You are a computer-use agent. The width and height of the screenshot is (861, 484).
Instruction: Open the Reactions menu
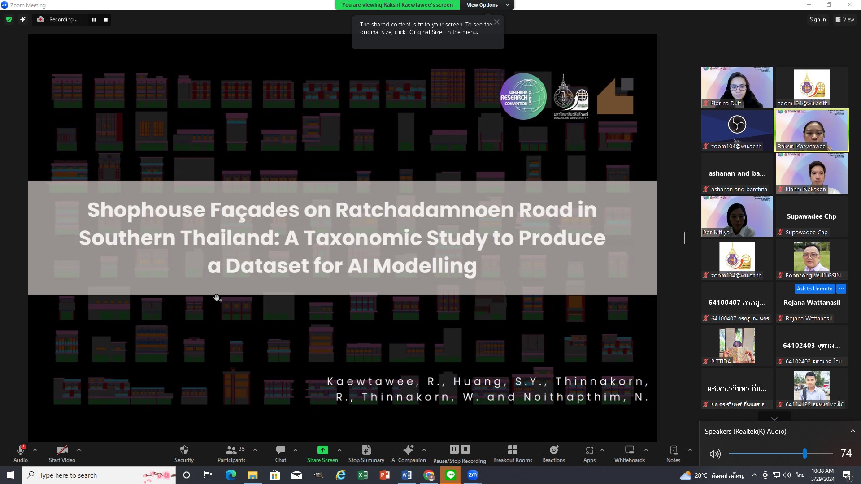(x=553, y=450)
